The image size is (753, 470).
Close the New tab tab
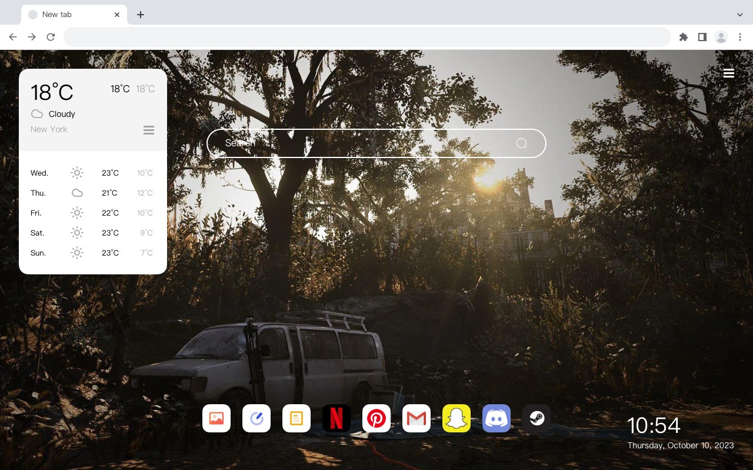pos(117,15)
